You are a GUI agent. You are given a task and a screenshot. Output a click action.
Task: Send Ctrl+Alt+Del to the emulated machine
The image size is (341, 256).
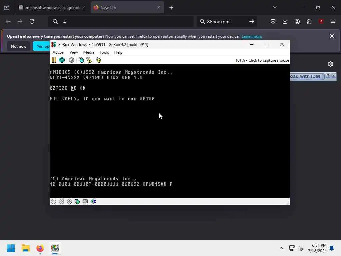(x=81, y=60)
